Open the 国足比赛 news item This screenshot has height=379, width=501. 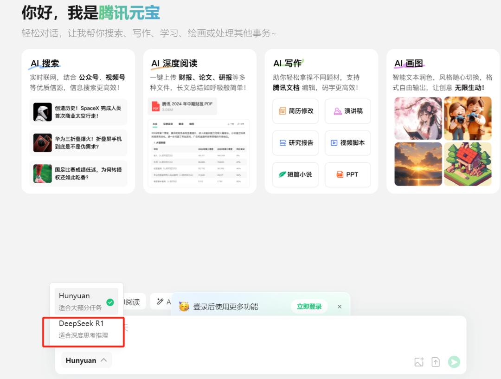pyautogui.click(x=78, y=173)
